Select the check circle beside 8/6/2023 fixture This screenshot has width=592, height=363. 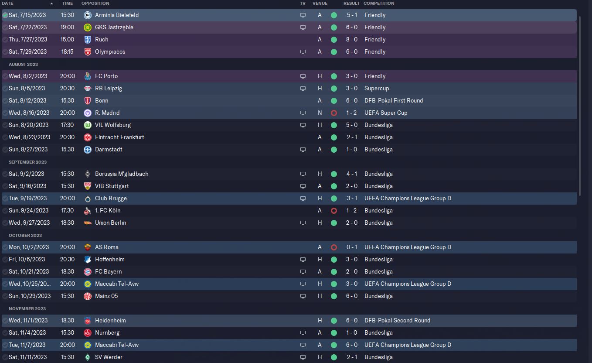pyautogui.click(x=5, y=88)
